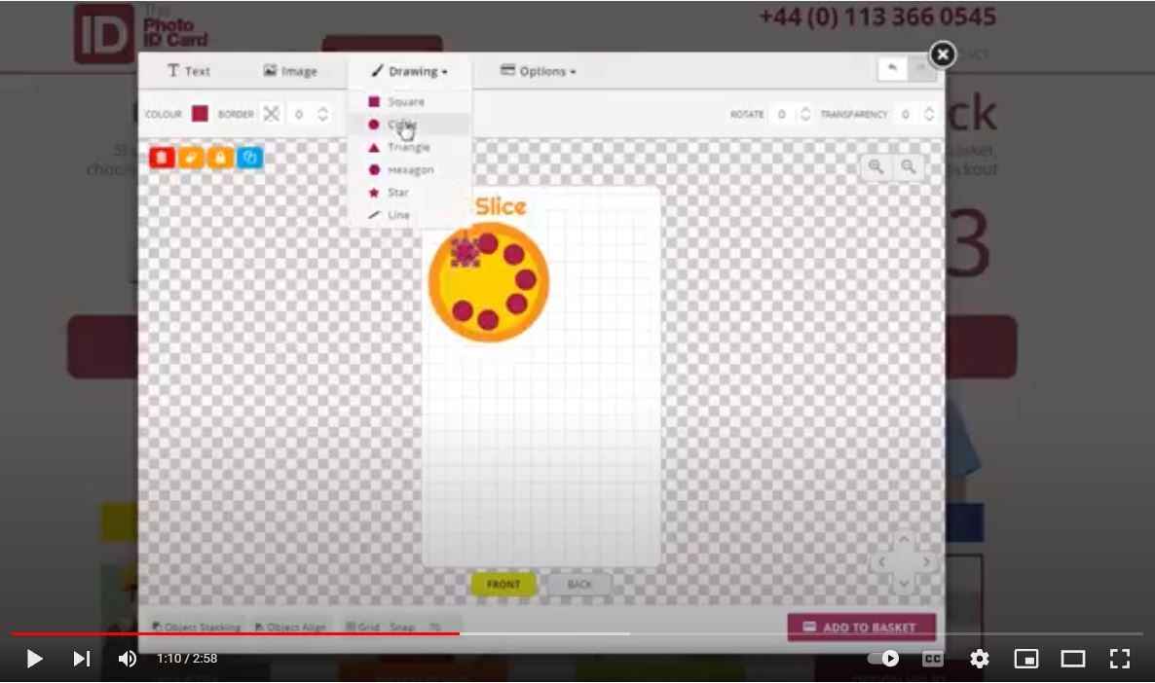This screenshot has width=1155, height=683.
Task: Click the zoom out magnifier icon
Action: [x=907, y=166]
